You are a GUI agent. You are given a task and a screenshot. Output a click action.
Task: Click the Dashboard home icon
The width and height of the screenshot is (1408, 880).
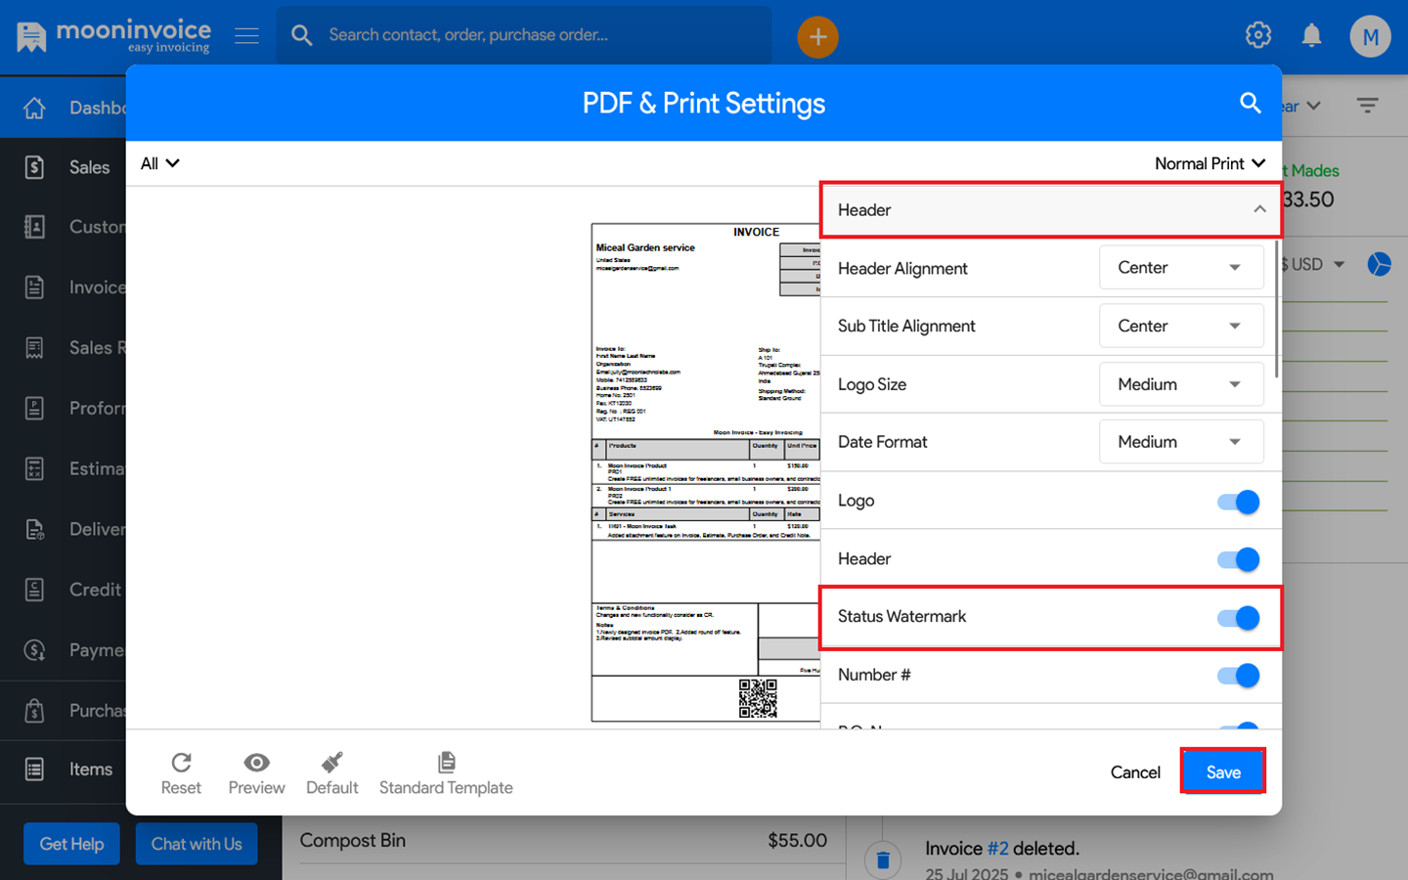(x=34, y=108)
